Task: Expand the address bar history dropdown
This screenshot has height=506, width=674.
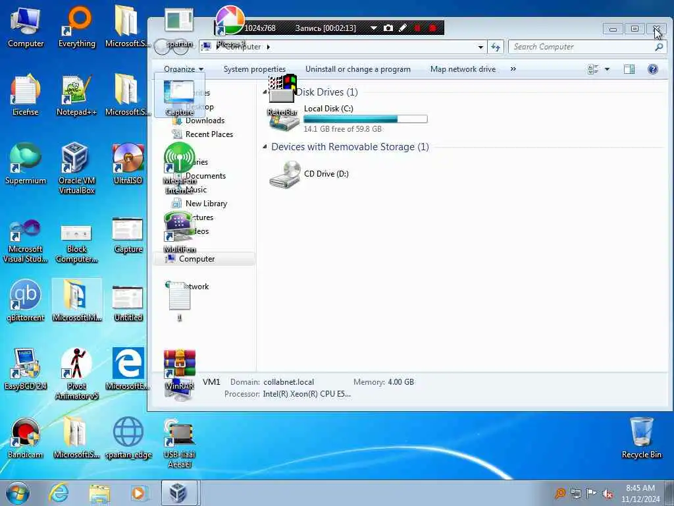Action: pyautogui.click(x=480, y=47)
